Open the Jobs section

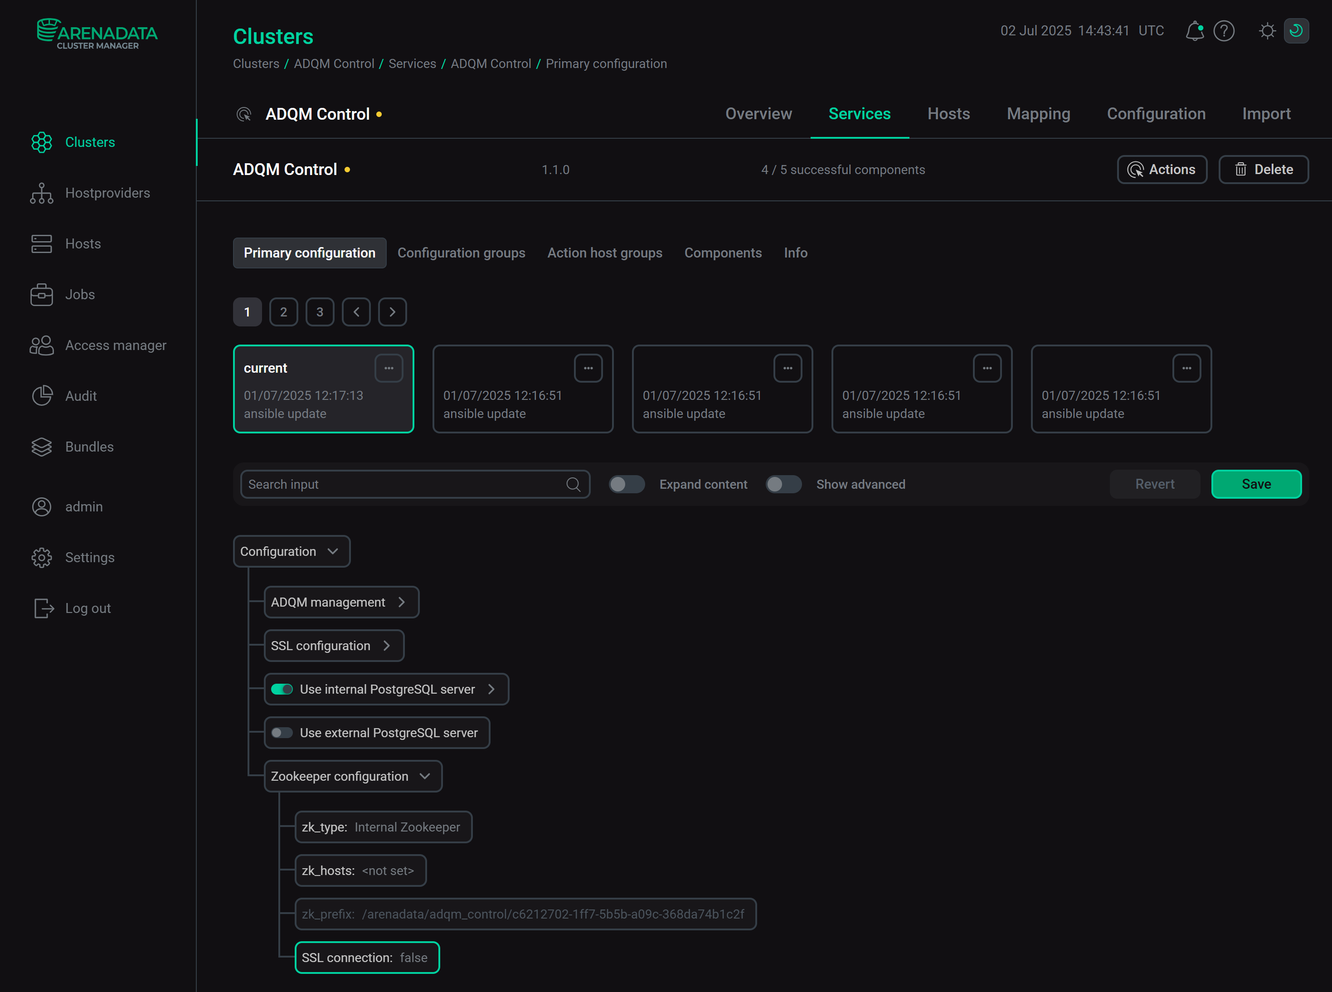click(x=79, y=294)
